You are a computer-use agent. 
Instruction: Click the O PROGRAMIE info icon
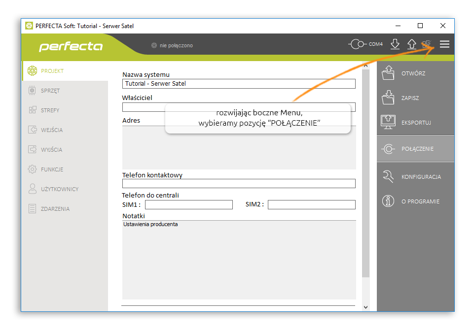coord(388,201)
